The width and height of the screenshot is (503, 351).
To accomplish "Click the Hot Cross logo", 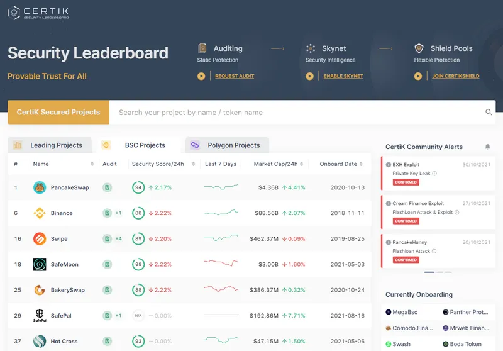I will [40, 342].
